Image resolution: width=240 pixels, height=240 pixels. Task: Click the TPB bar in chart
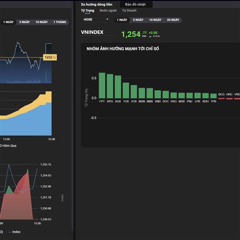point(213,96)
